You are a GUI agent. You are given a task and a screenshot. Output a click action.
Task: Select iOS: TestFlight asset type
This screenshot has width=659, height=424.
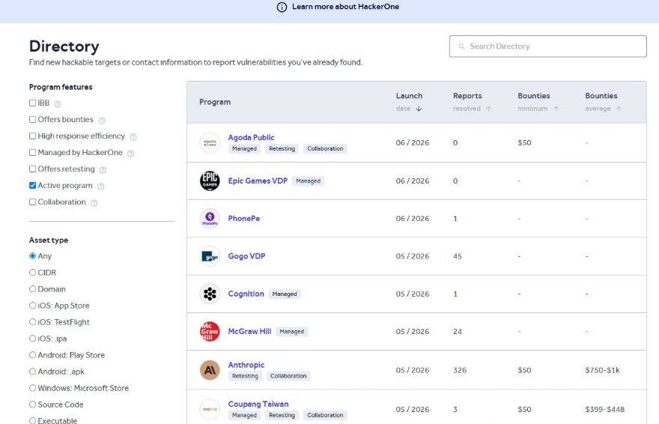point(32,322)
